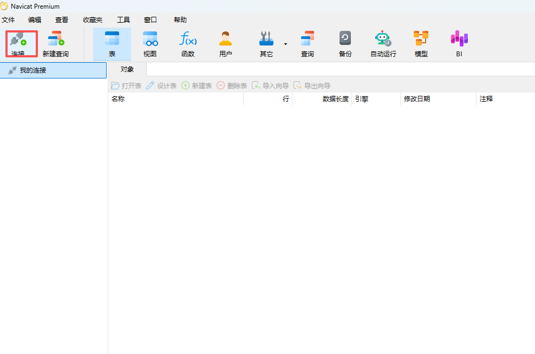The height and width of the screenshot is (354, 535).
Task: Click the 设计表 button
Action: [x=161, y=86]
